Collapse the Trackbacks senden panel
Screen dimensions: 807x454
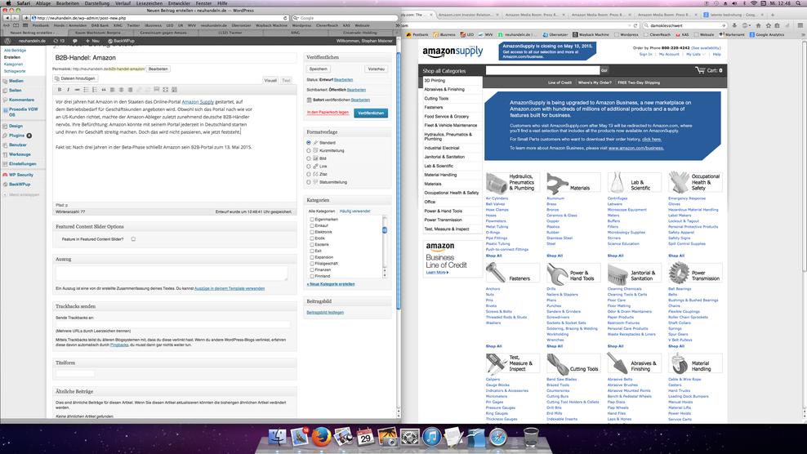(175, 306)
